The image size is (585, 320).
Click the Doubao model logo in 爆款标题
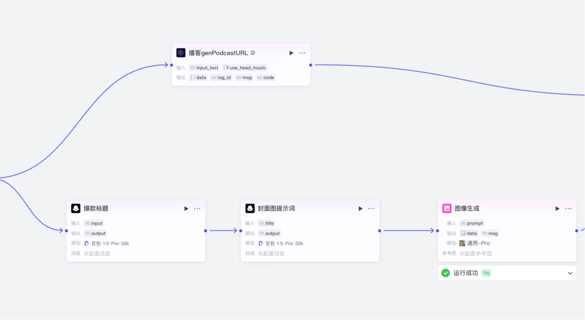coord(87,244)
